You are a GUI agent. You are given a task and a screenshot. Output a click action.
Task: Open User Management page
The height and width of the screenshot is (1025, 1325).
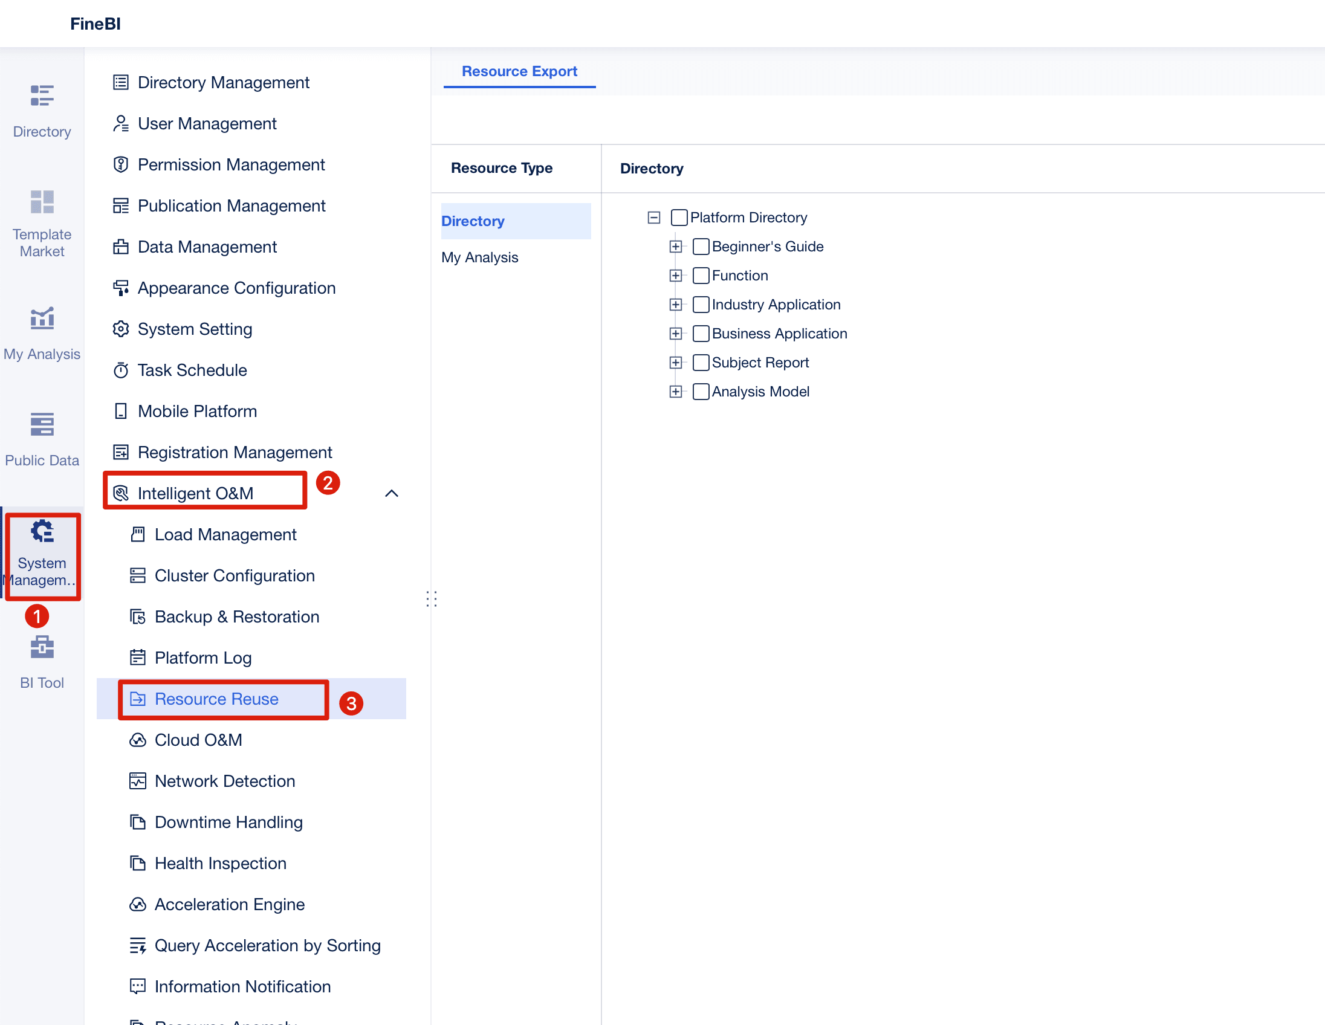pyautogui.click(x=207, y=124)
